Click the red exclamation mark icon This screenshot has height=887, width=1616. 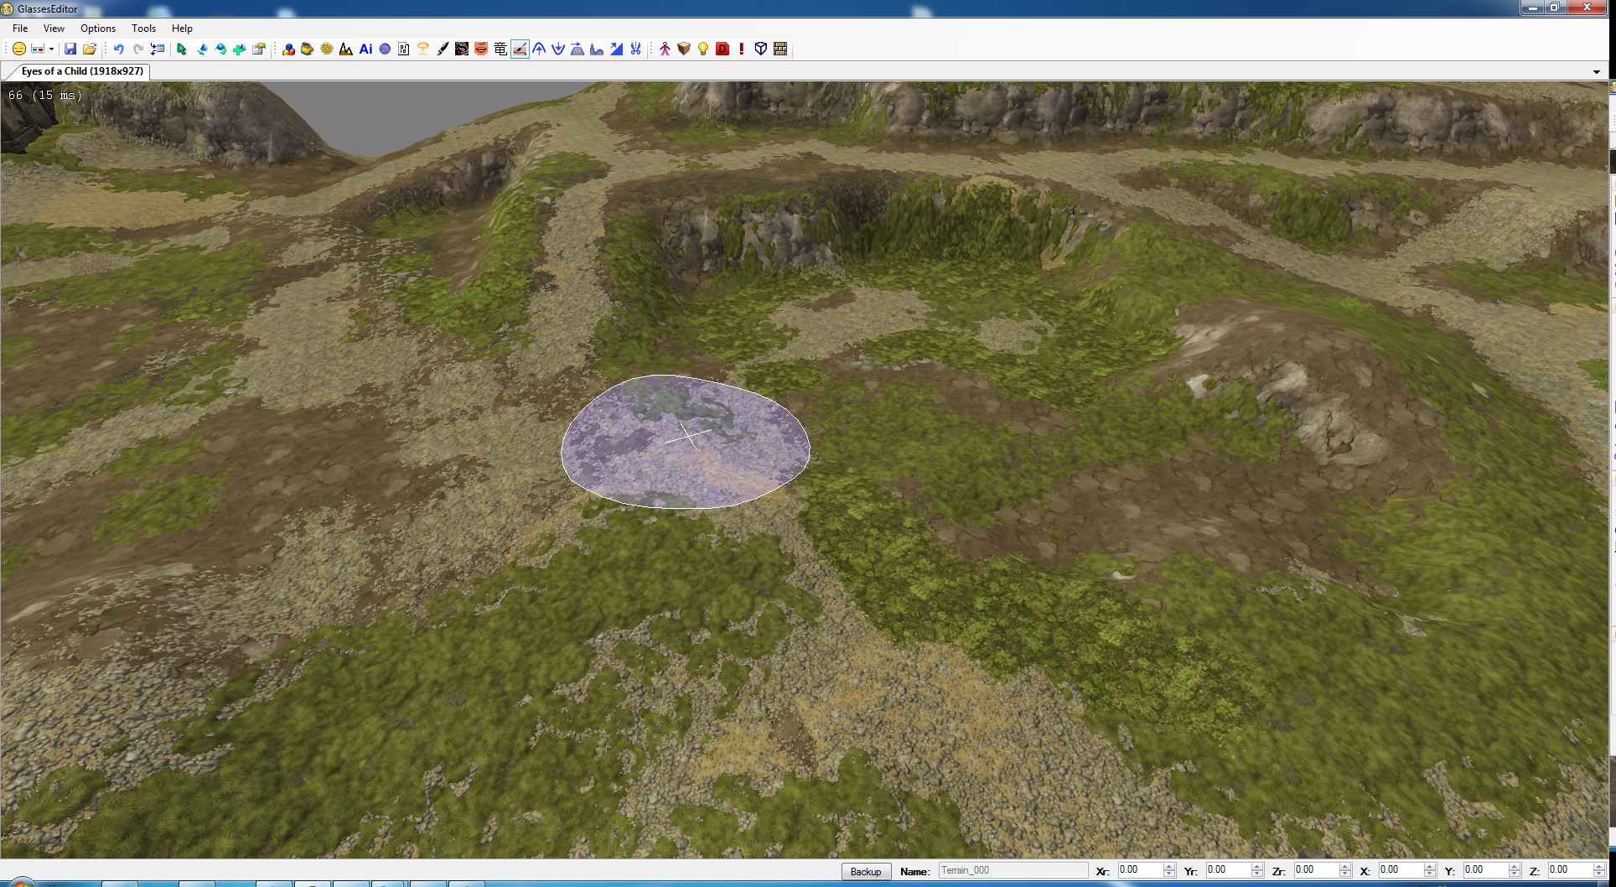coord(742,49)
